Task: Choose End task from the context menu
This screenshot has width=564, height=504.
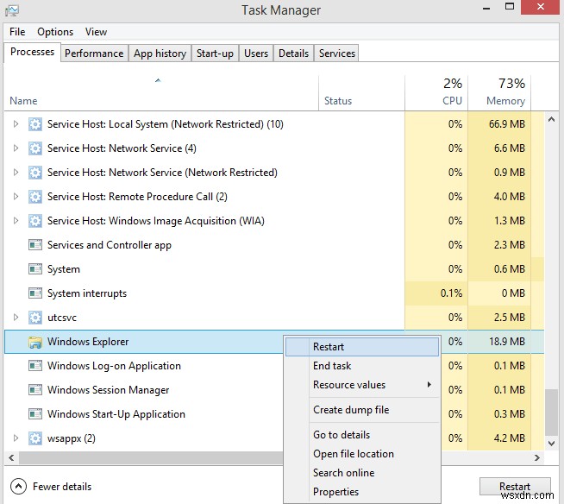Action: click(x=362, y=366)
